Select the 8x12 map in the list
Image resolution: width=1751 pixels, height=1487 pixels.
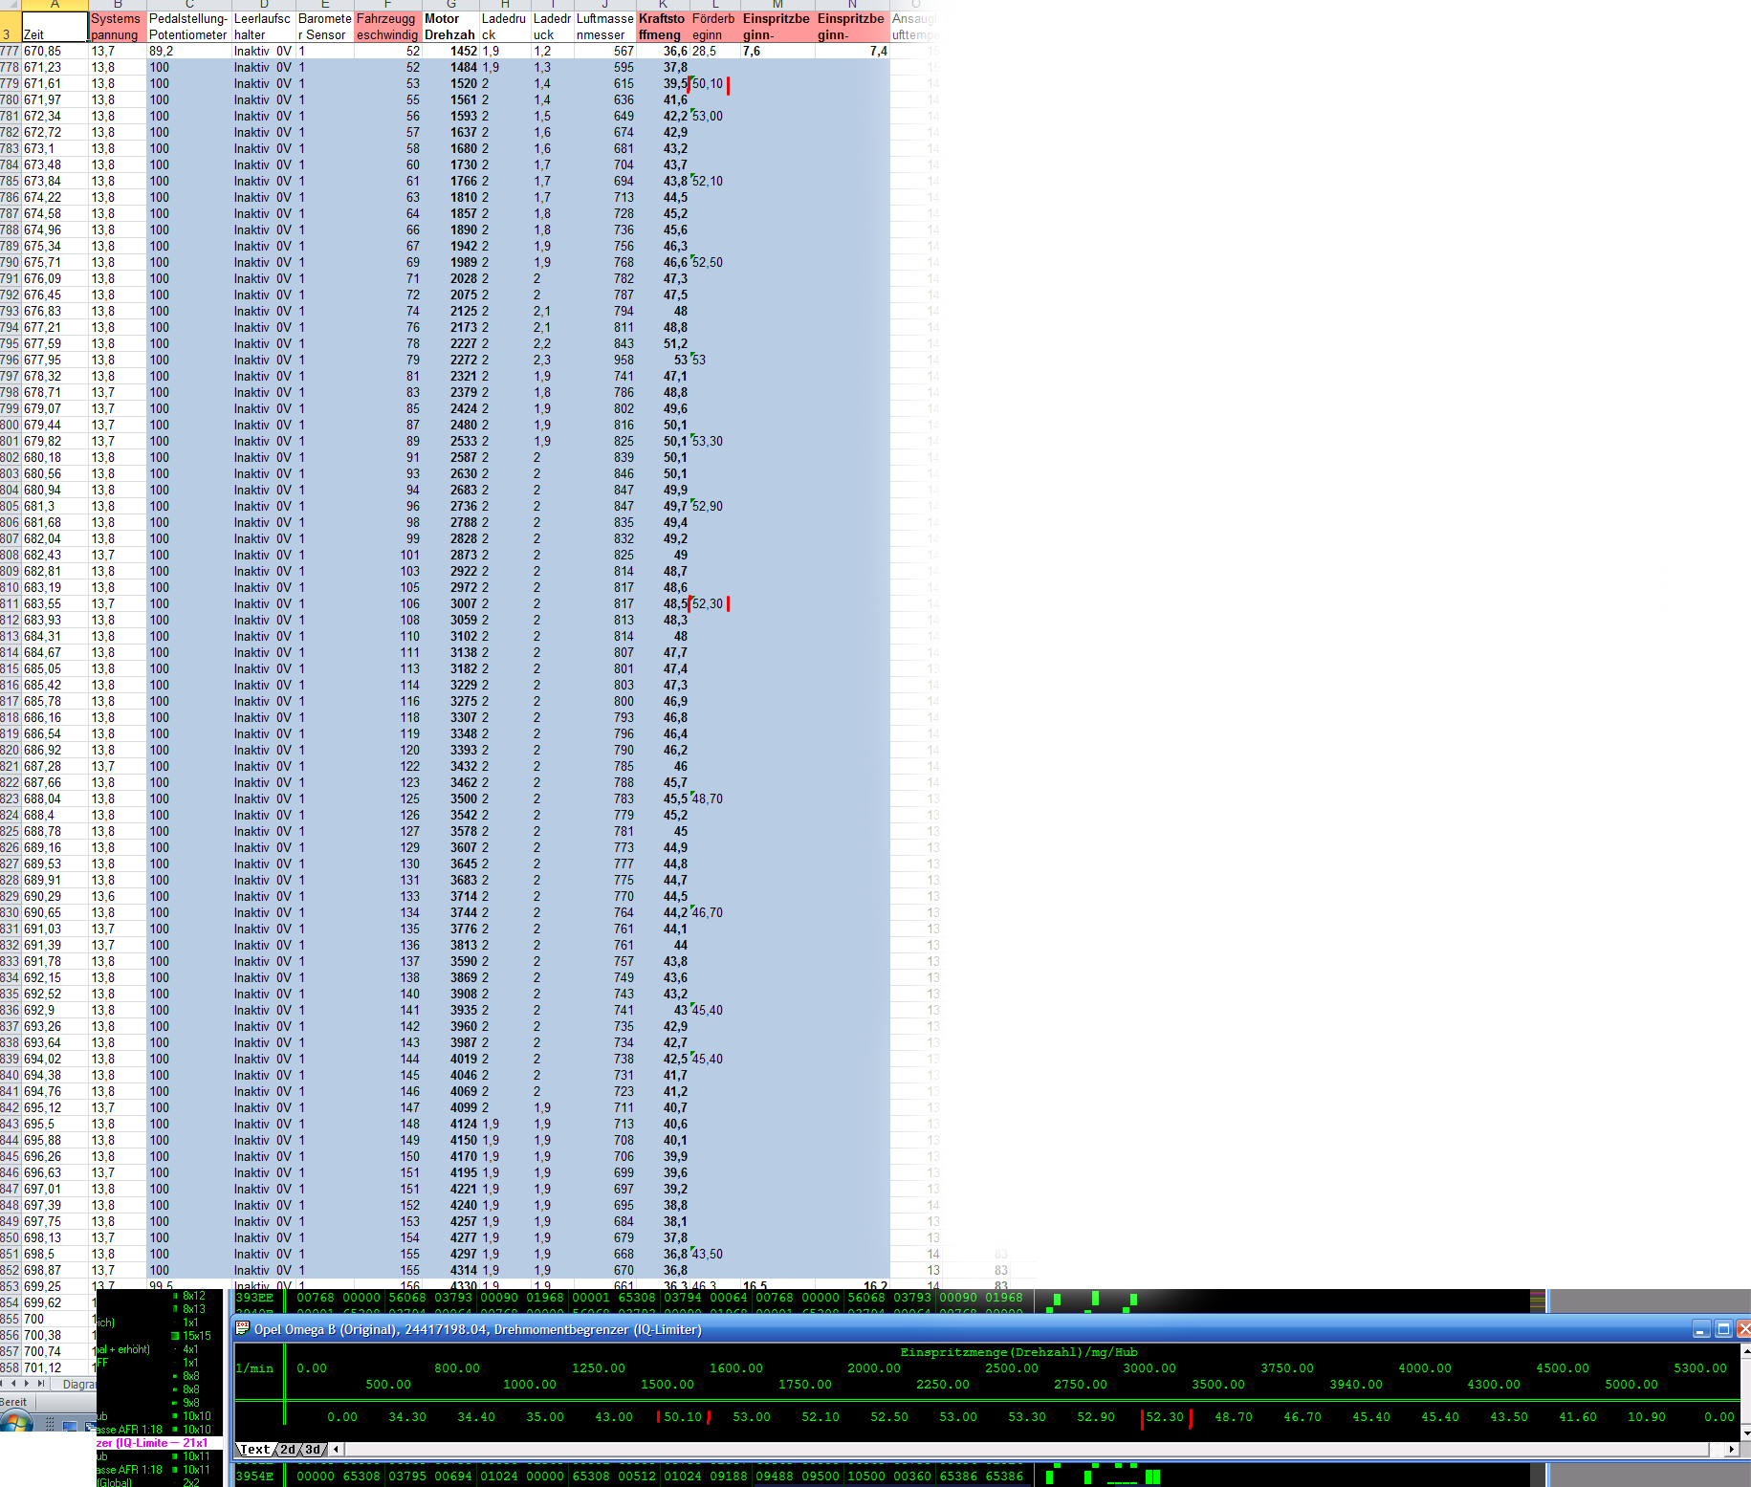(194, 1296)
